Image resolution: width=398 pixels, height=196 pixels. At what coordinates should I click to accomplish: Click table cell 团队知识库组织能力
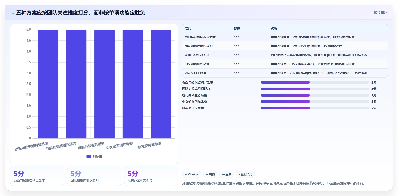pos(199,46)
